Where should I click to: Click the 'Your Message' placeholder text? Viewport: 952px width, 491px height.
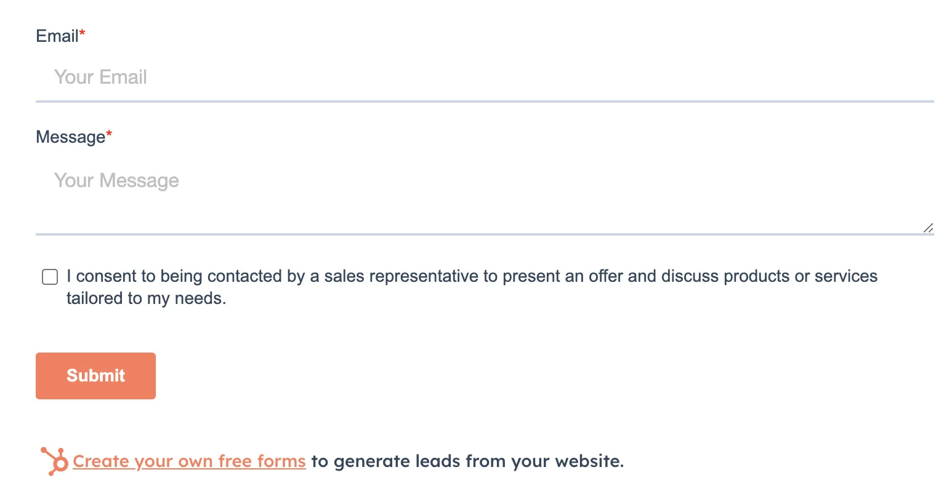(x=116, y=181)
